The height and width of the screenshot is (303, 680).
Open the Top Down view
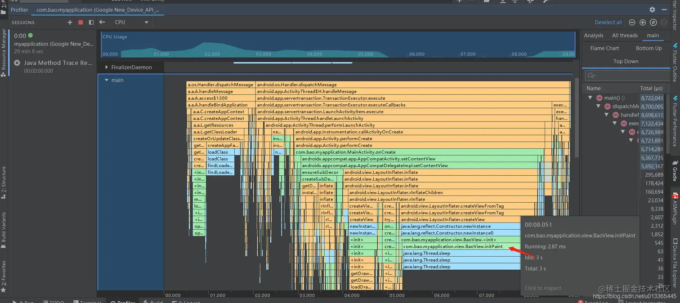point(626,61)
